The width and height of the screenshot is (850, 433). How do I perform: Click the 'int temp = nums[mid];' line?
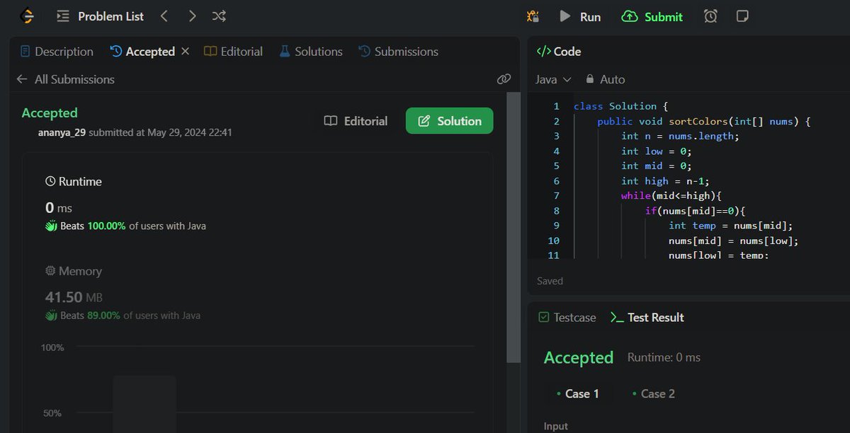coord(730,226)
